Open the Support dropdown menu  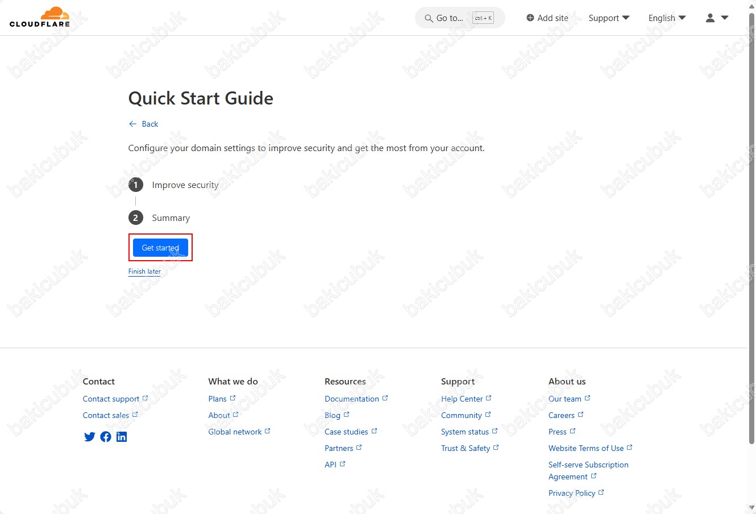click(609, 18)
